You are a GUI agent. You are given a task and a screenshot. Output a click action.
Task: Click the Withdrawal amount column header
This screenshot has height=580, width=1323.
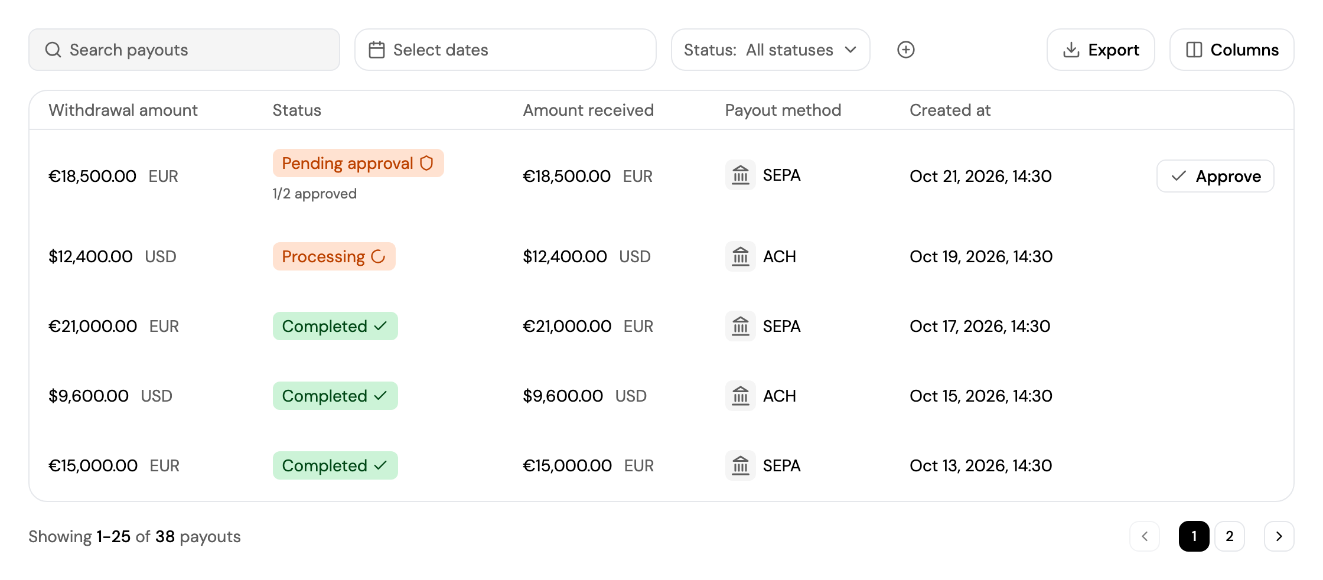[123, 110]
